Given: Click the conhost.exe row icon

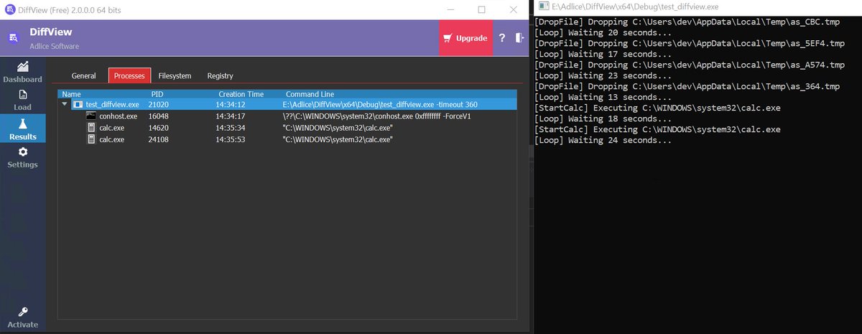Looking at the screenshot, I should [91, 116].
